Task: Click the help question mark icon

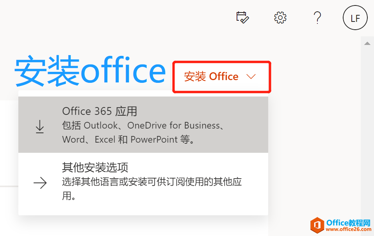Action: pos(317,17)
